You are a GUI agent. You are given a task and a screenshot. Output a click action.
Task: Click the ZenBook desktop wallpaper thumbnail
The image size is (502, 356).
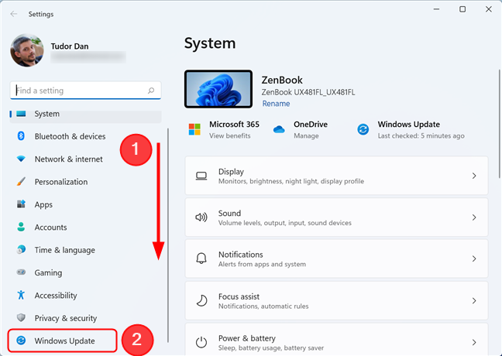coord(218,89)
